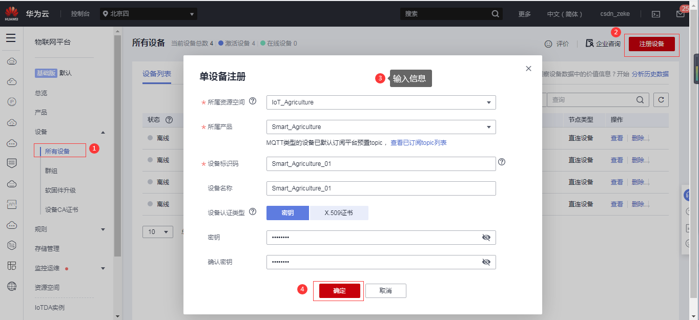Click help icon beside 设备标识码 field
This screenshot has width=699, height=320.
tap(502, 162)
